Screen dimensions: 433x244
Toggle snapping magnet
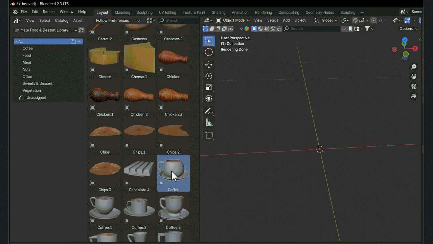pyautogui.click(x=355, y=20)
